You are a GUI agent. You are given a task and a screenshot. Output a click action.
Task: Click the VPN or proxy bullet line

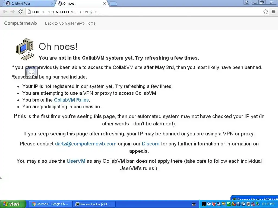coord(90,93)
